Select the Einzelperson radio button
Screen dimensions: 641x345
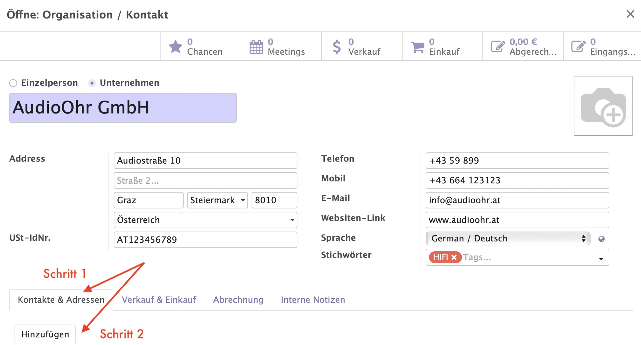pos(13,83)
